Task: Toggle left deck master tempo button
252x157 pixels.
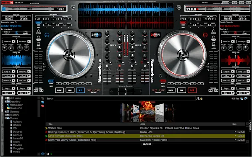Action: tap(38, 37)
